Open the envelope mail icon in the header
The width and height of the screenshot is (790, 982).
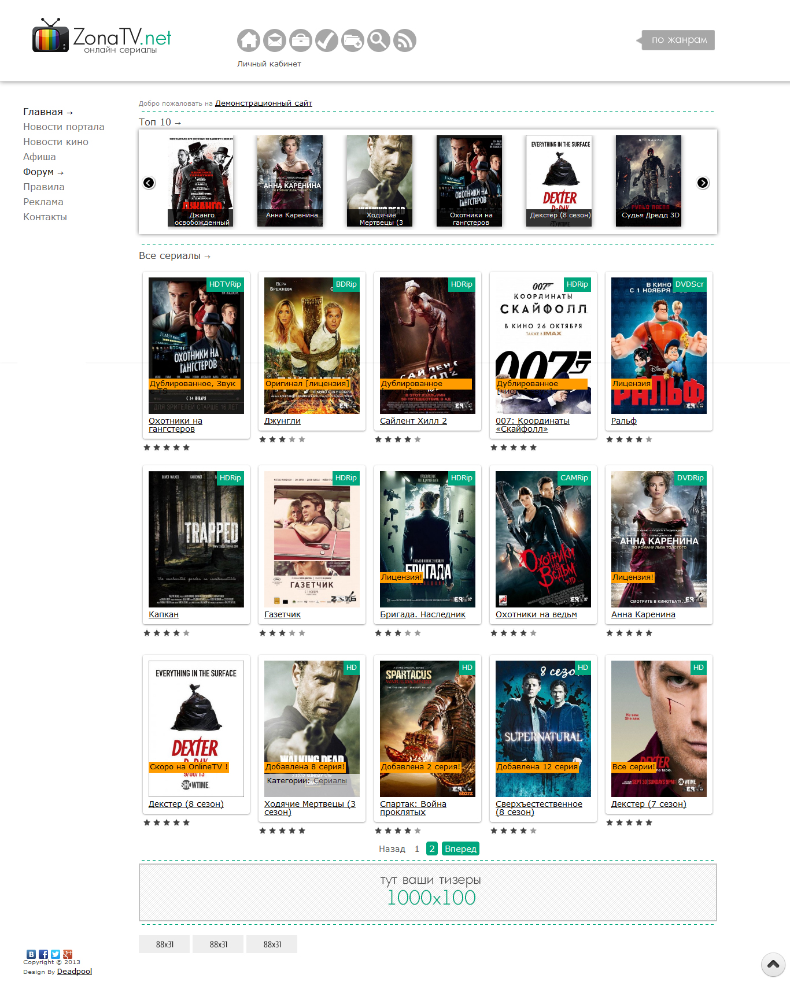pyautogui.click(x=275, y=40)
